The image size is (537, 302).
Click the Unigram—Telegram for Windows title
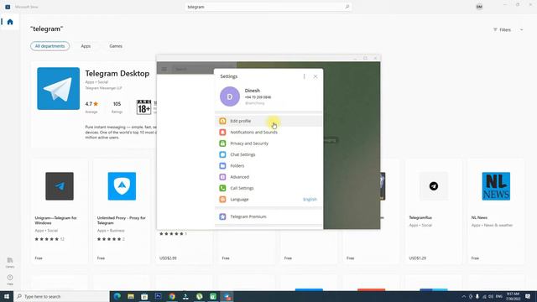click(56, 220)
